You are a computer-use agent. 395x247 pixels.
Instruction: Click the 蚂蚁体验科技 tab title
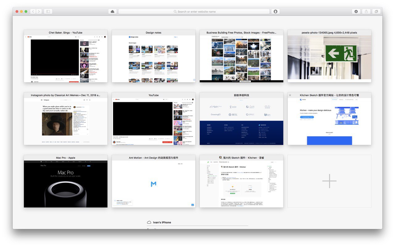(241, 95)
